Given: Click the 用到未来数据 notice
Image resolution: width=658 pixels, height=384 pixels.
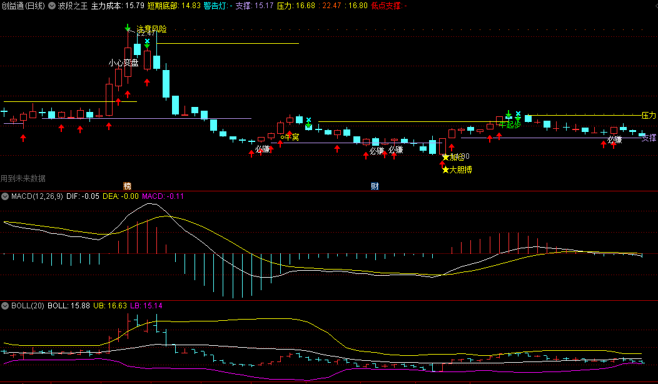Looking at the screenshot, I should tap(23, 178).
